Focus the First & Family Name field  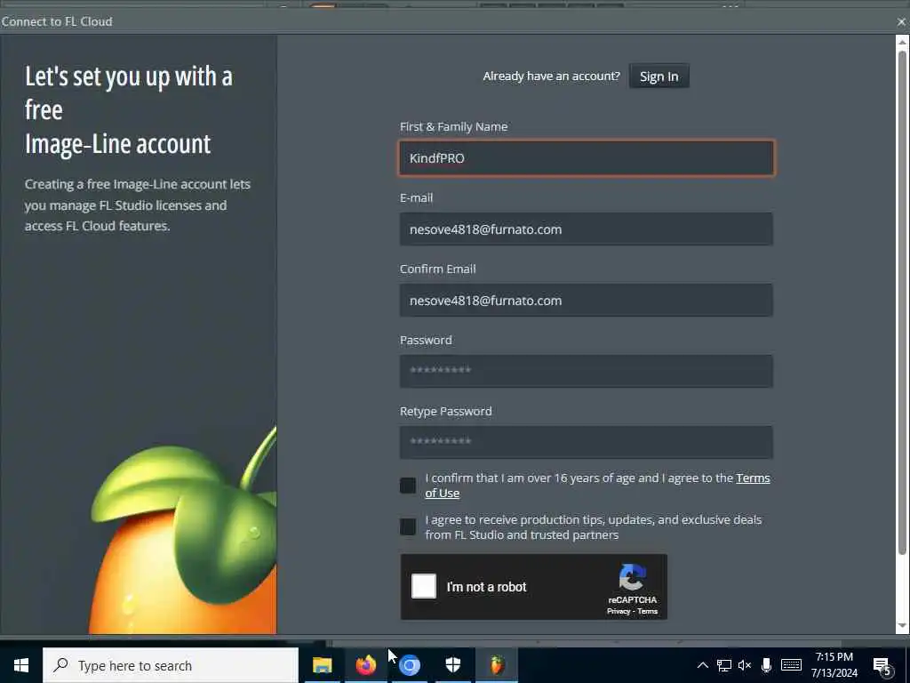(587, 158)
